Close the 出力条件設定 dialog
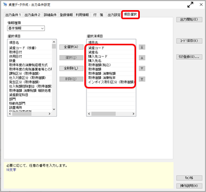 [x=201, y=5]
